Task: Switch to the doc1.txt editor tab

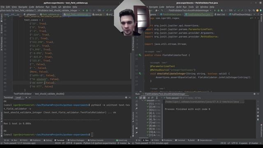Action: point(219,14)
